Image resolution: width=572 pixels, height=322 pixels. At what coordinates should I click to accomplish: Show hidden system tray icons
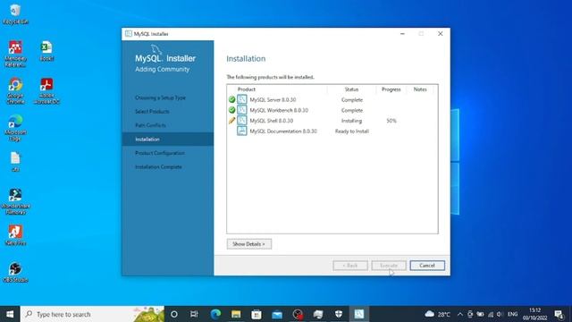click(460, 314)
